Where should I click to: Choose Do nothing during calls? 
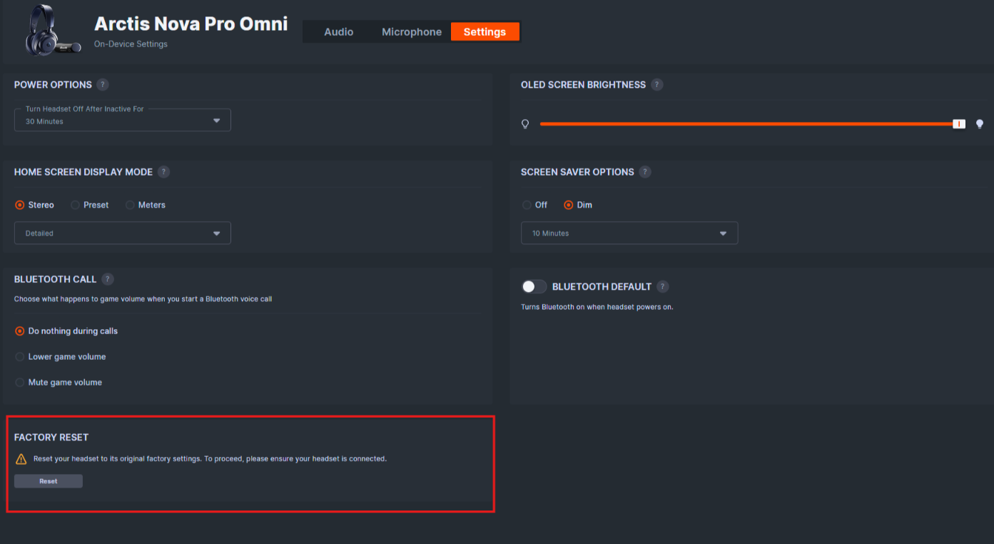pos(66,331)
